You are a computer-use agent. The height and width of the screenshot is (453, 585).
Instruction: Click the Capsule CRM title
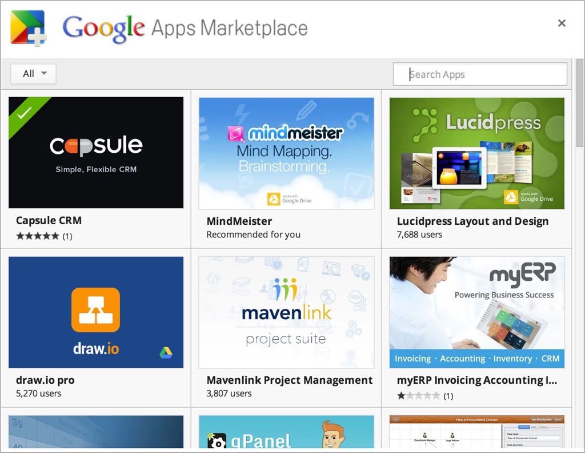tap(49, 220)
